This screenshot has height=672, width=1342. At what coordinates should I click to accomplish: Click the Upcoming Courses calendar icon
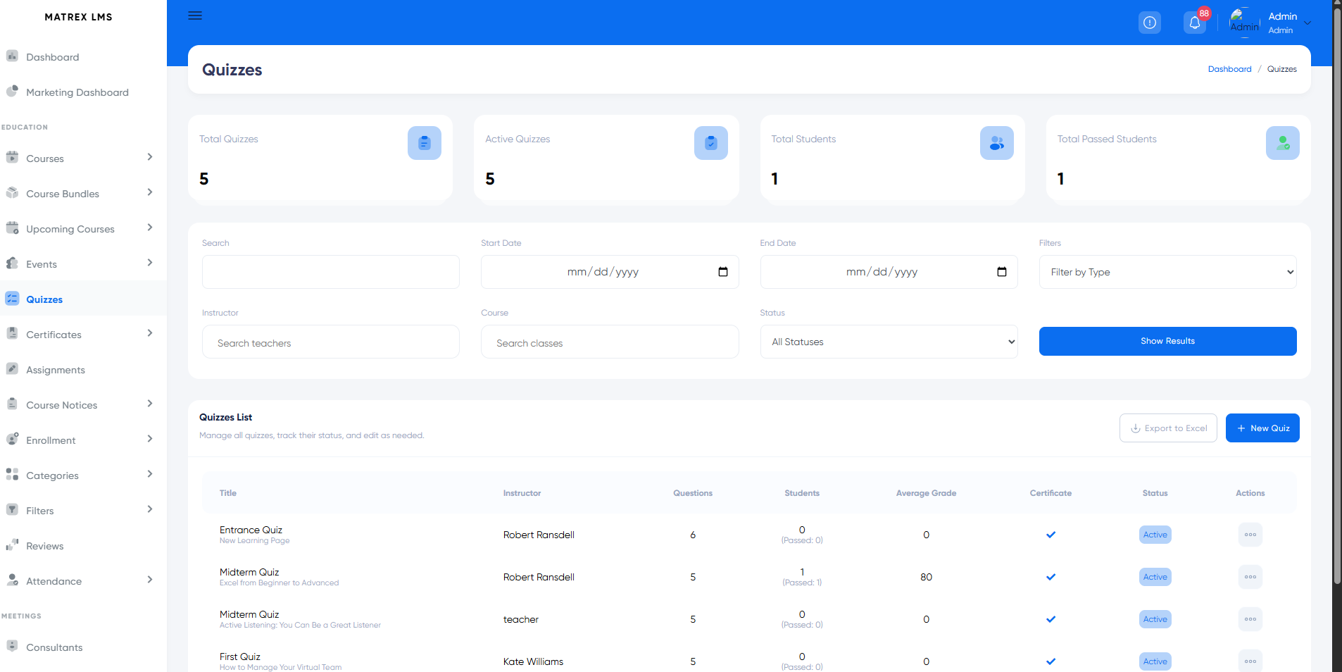pos(12,228)
